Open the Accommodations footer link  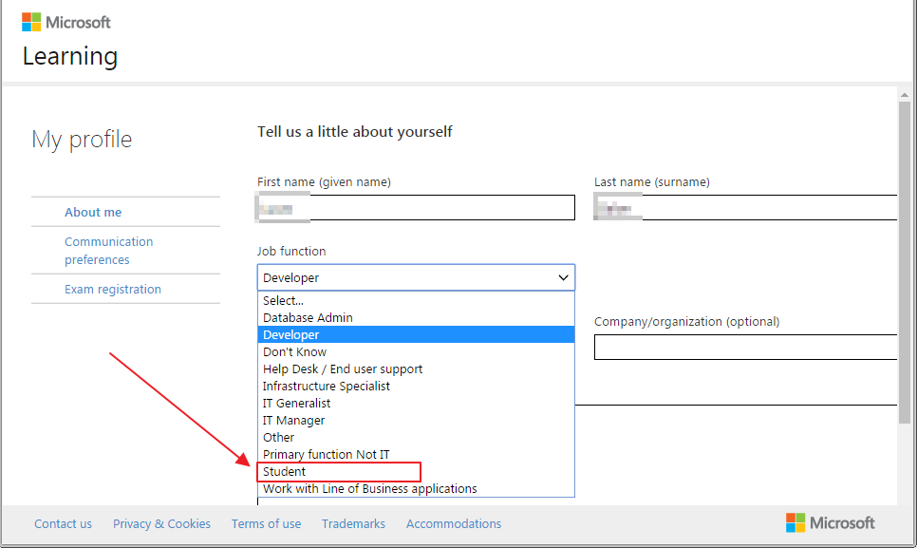(454, 523)
